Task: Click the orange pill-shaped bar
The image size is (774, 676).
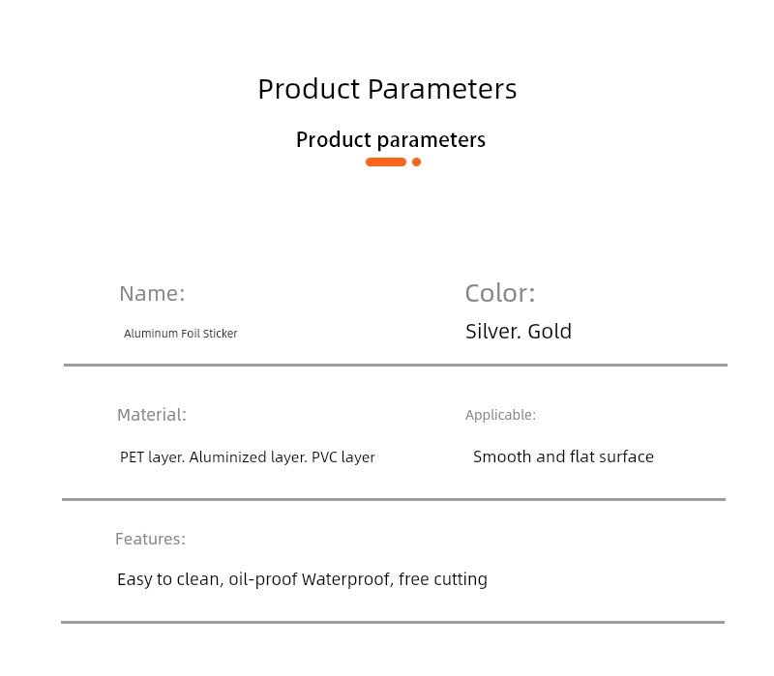Action: (386, 162)
